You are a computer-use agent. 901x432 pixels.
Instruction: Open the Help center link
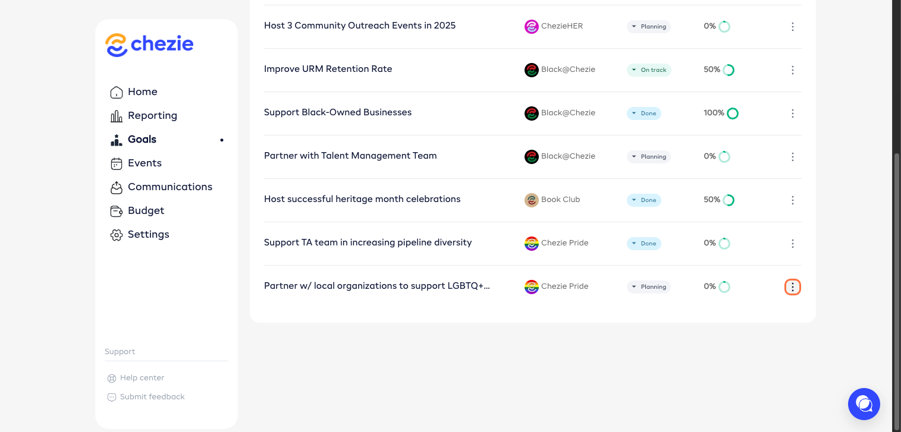pyautogui.click(x=142, y=378)
